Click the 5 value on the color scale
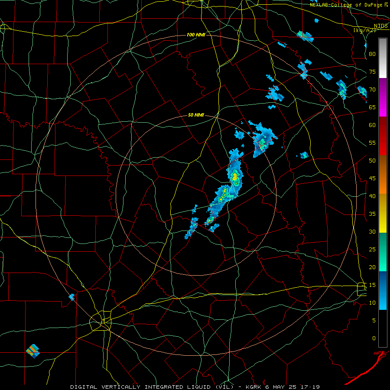This screenshot has width=390, height=390. tap(374, 321)
